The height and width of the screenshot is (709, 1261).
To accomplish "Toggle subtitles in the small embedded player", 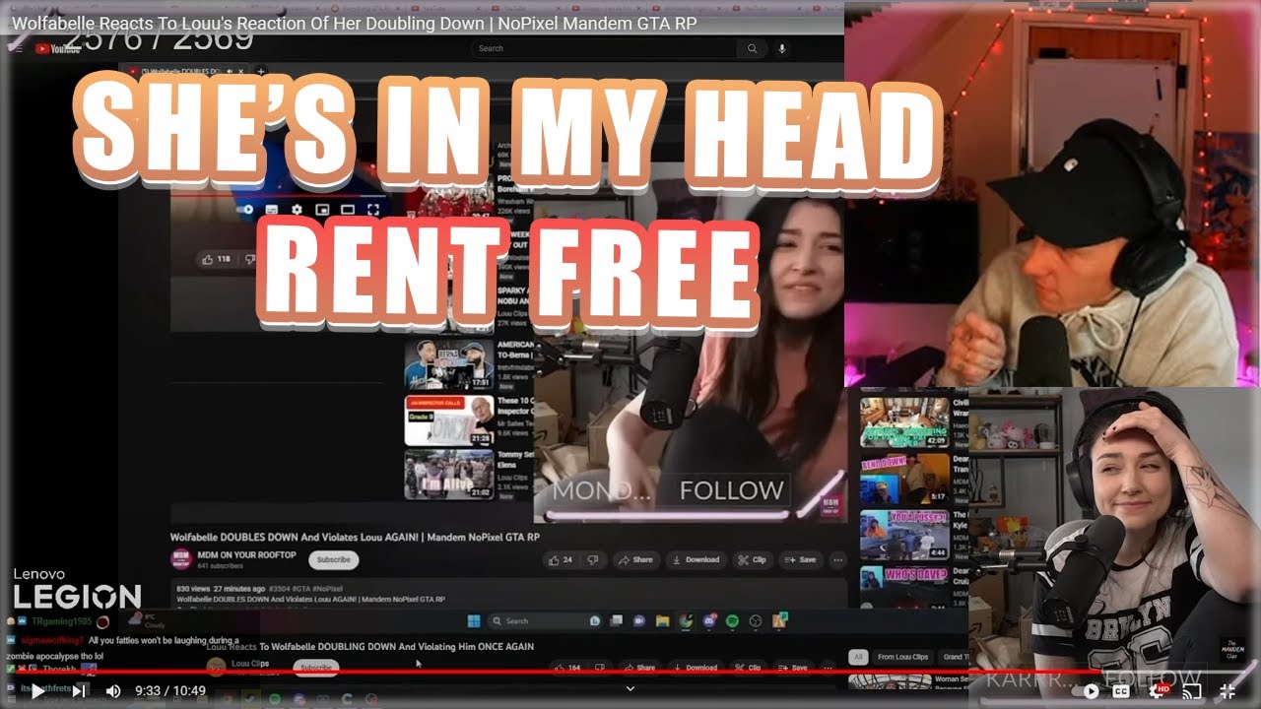I will pos(273,209).
